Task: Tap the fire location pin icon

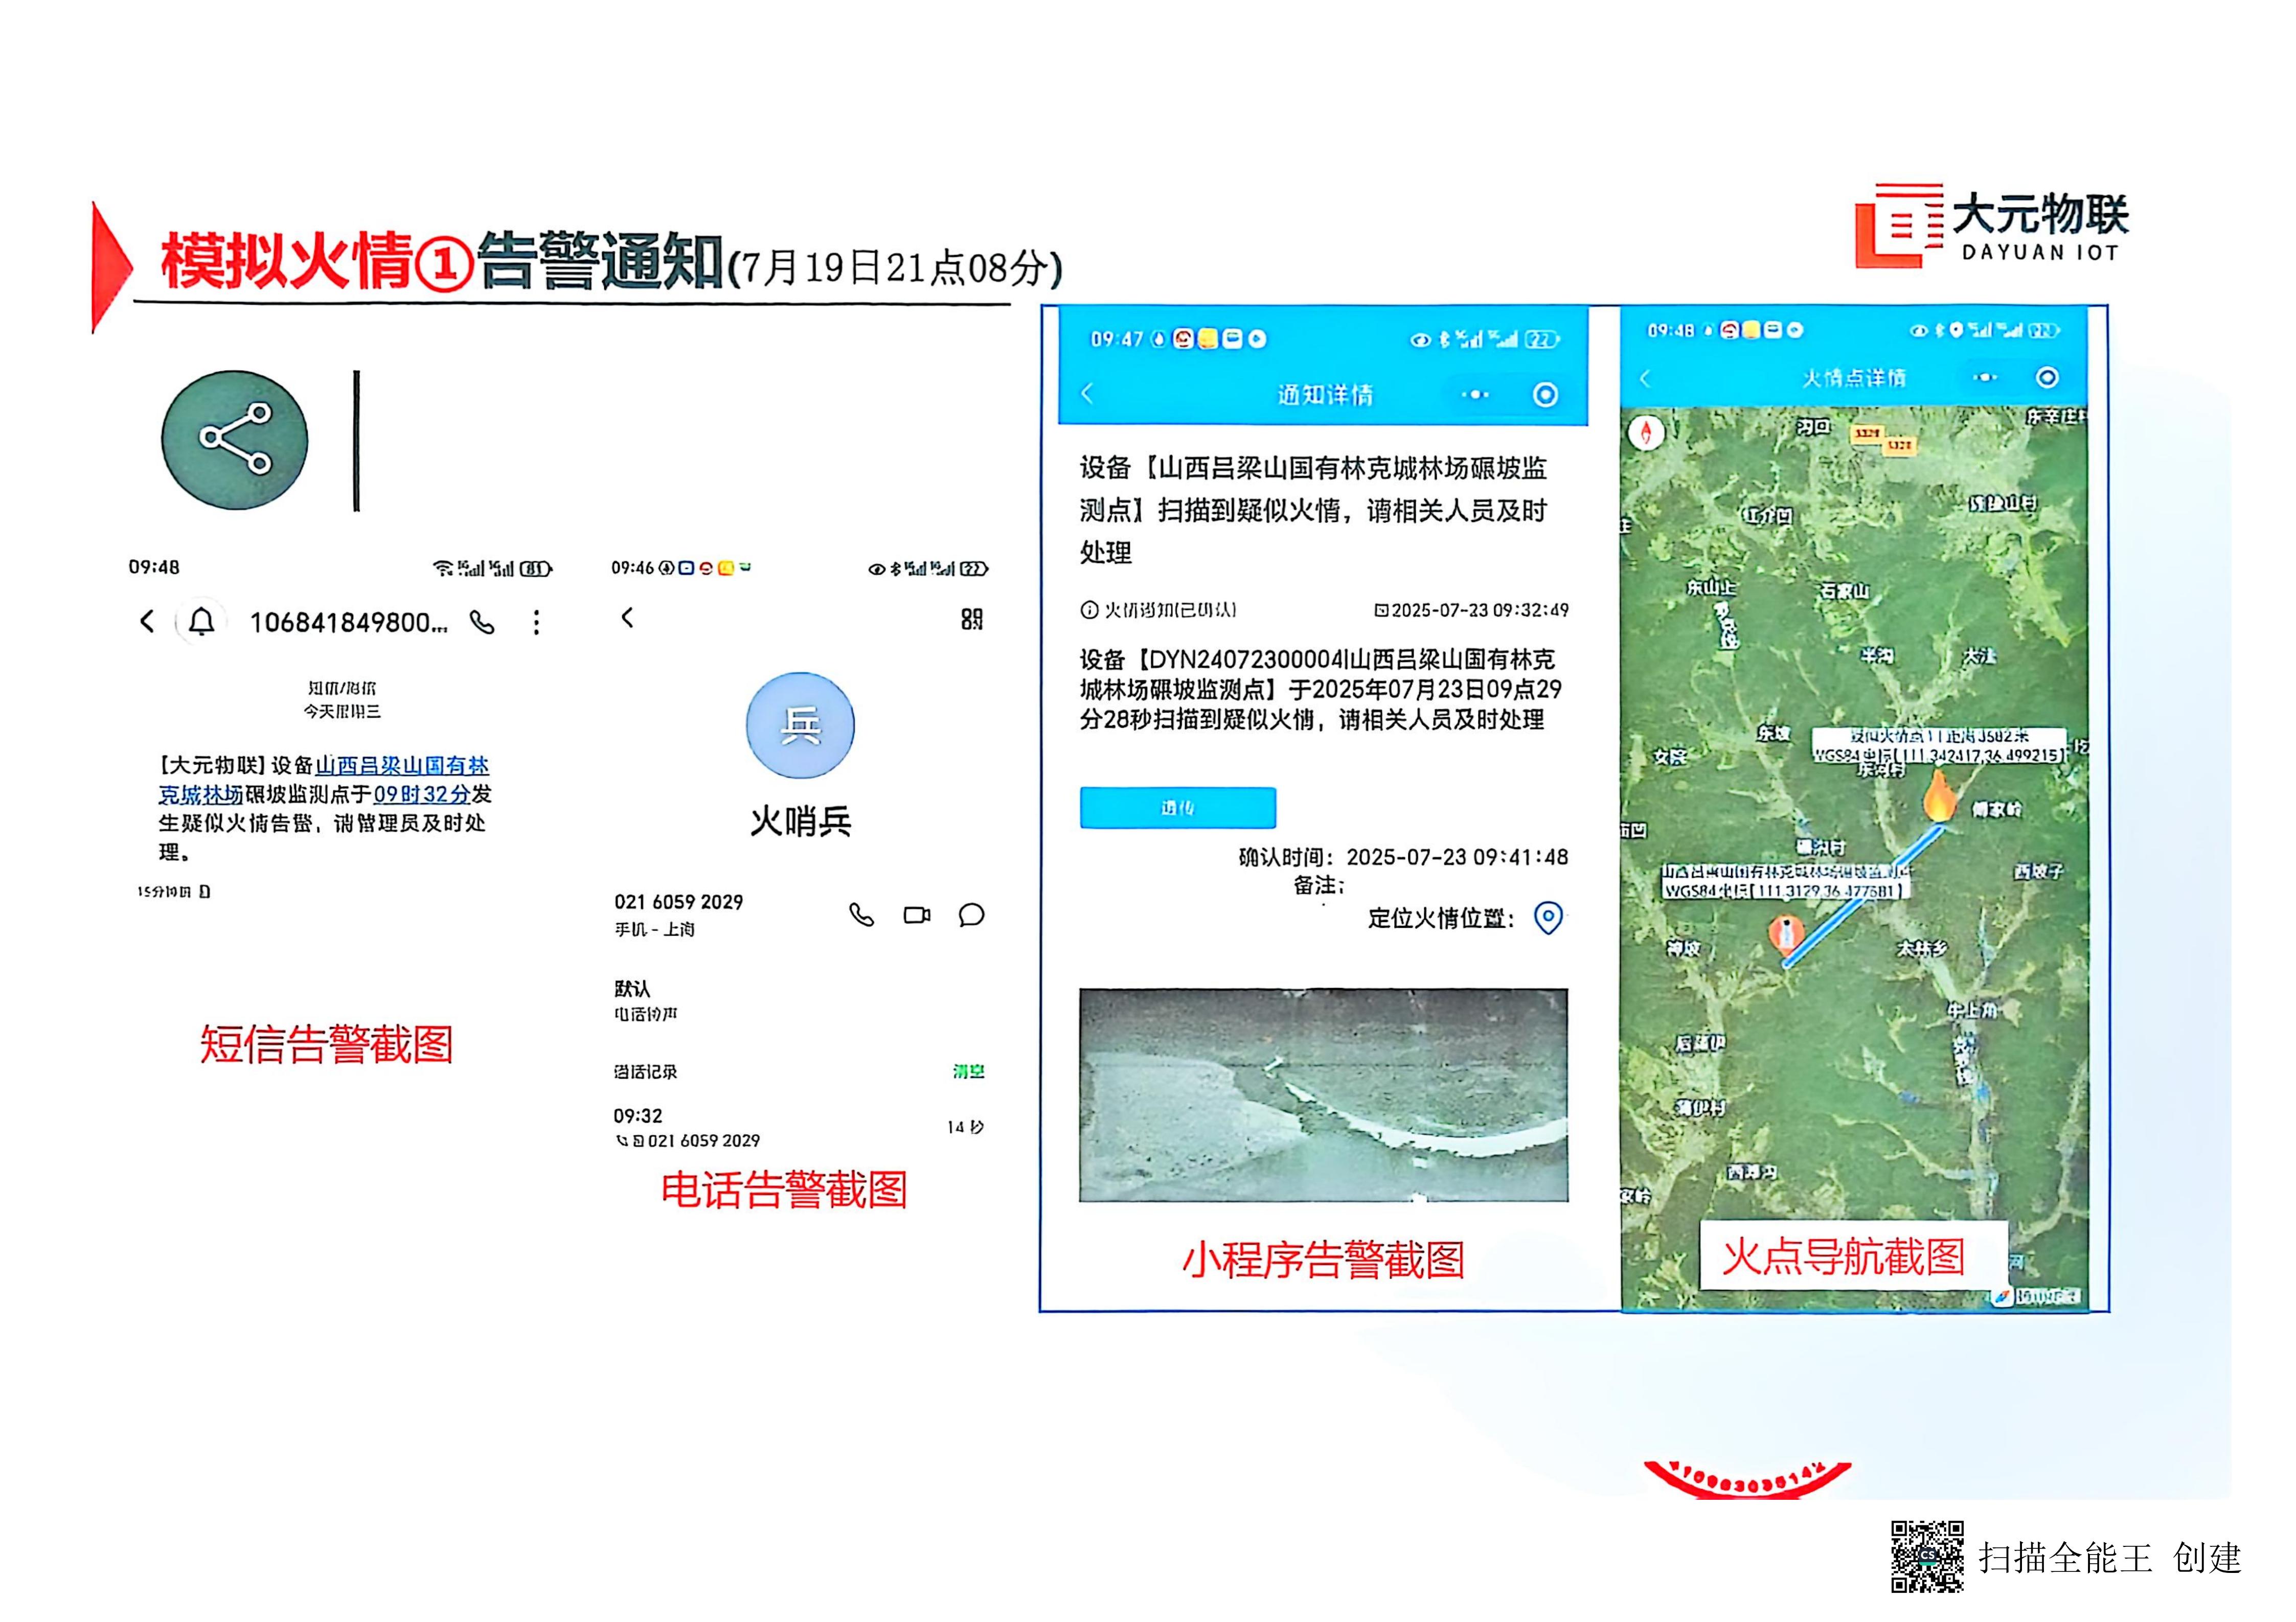Action: point(1548,917)
